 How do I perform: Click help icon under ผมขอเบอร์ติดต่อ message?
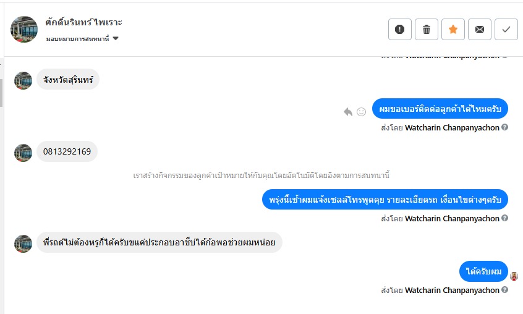click(x=505, y=127)
